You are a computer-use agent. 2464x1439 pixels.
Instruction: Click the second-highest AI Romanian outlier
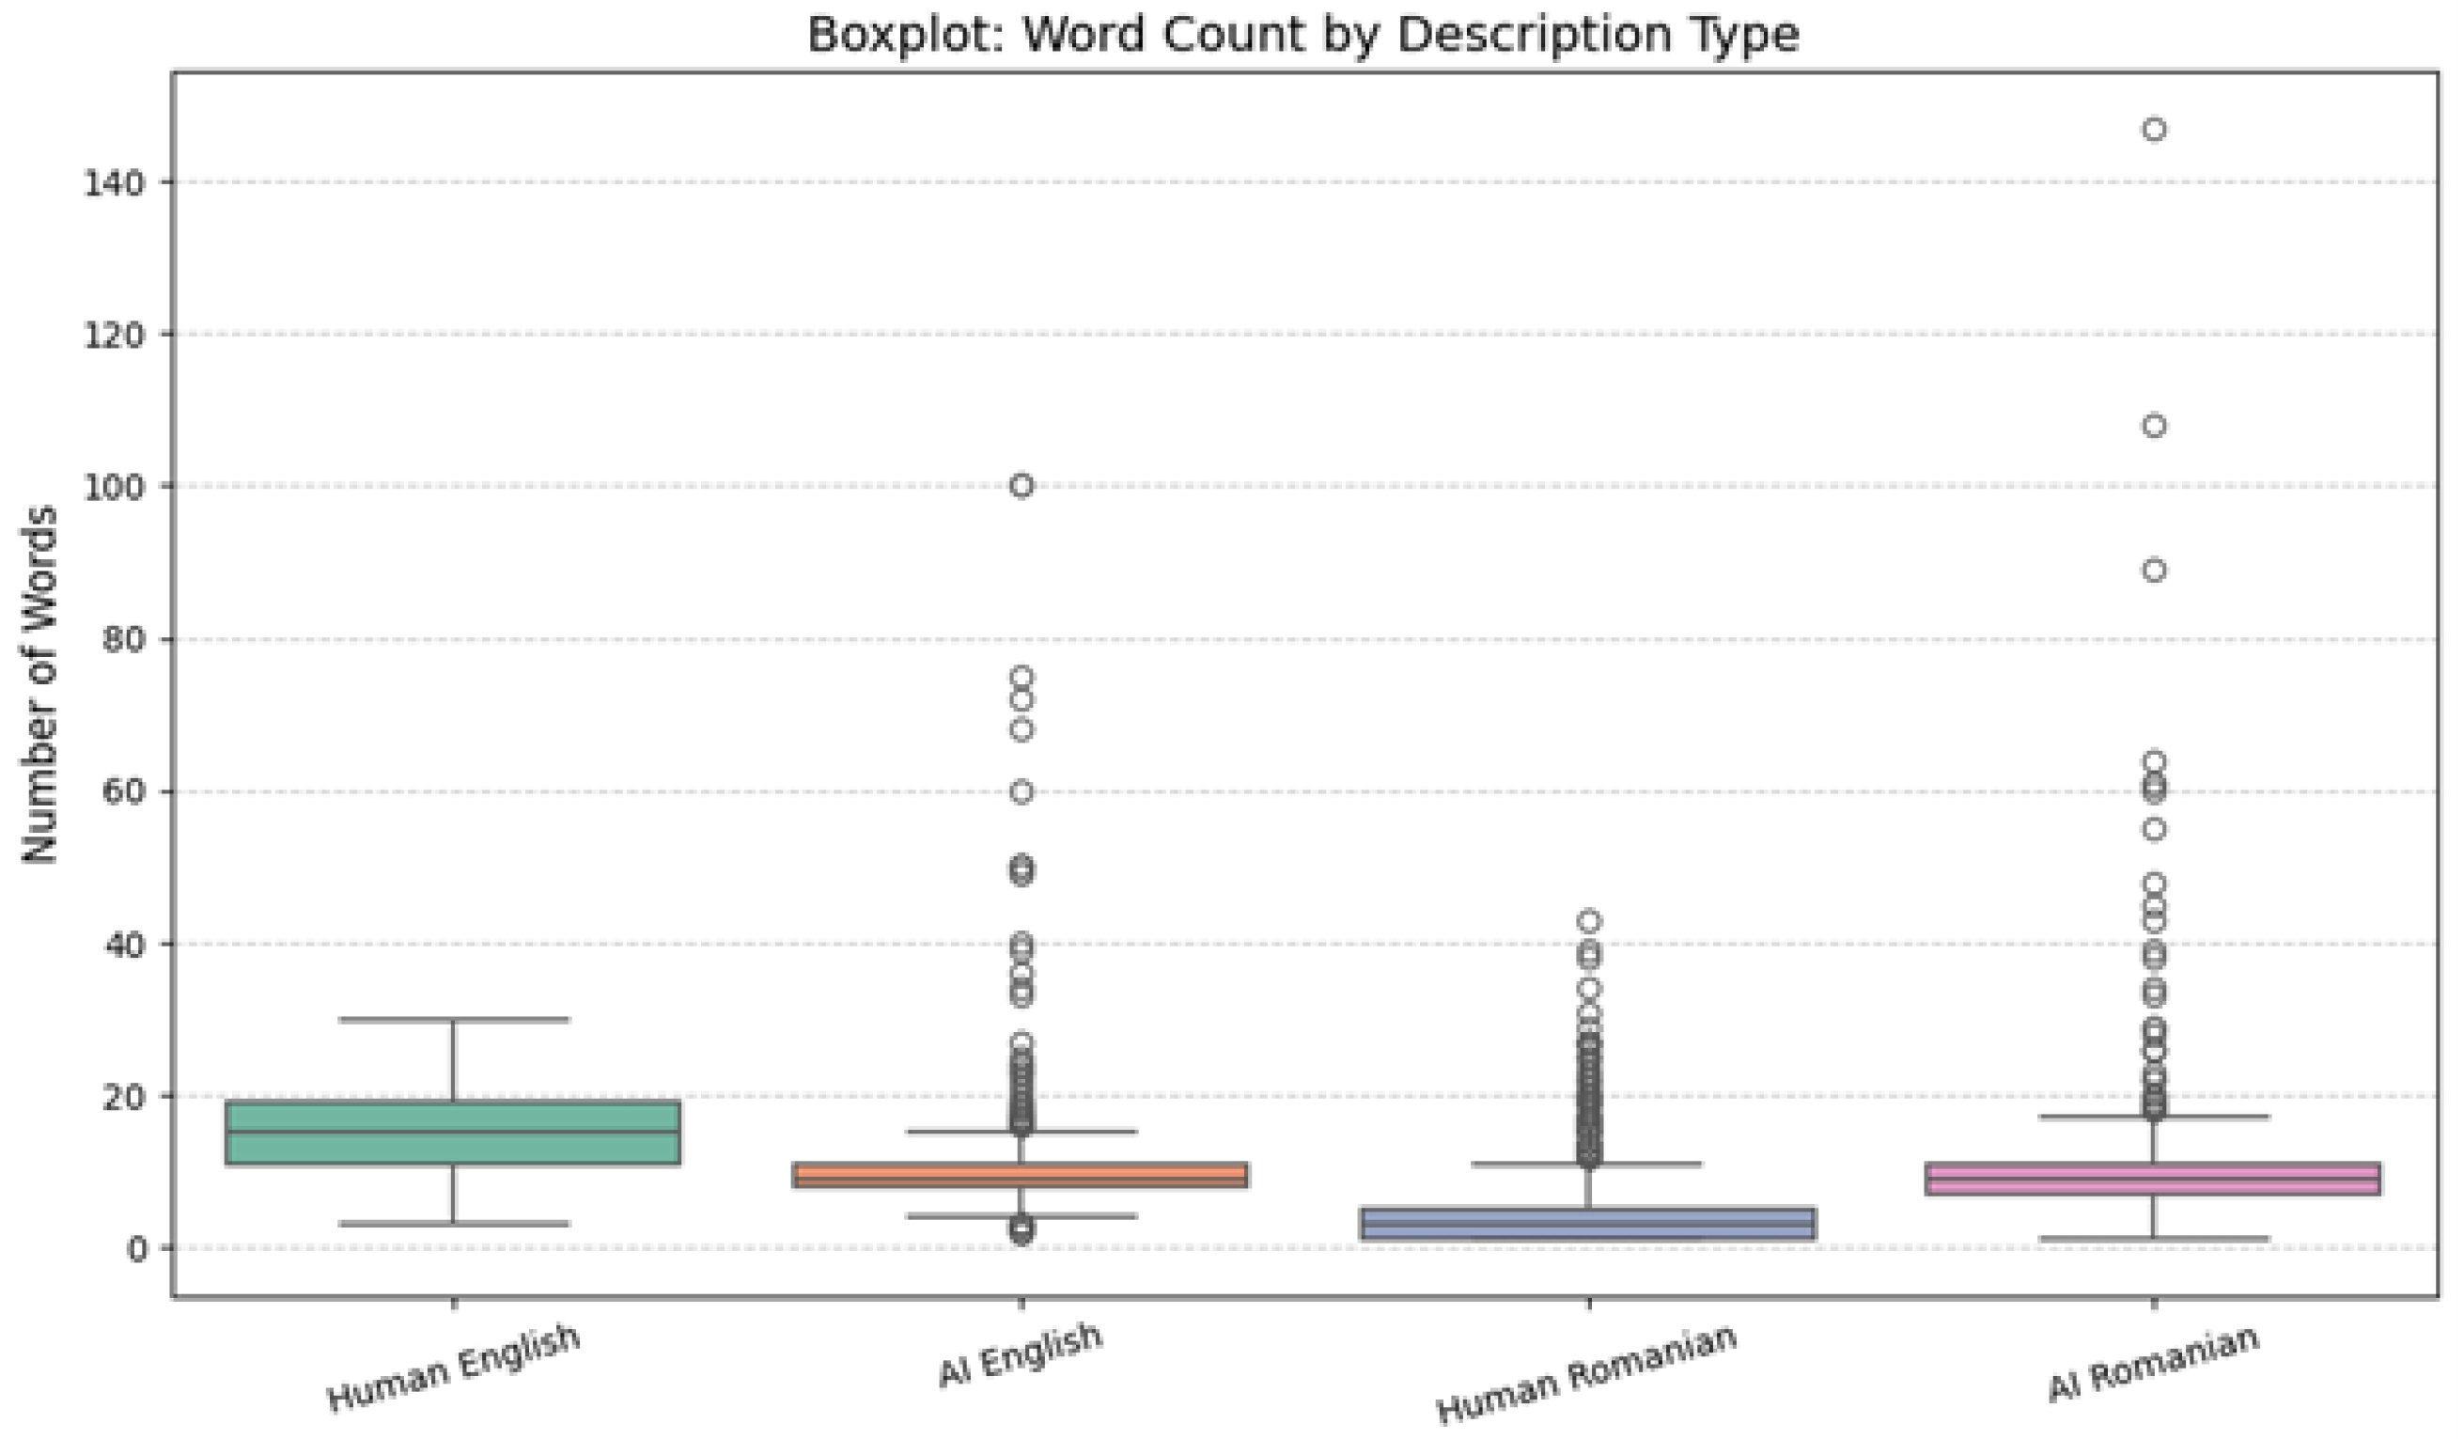coord(2154,426)
